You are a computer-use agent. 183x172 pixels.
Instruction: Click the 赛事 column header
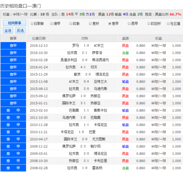tap(13, 38)
